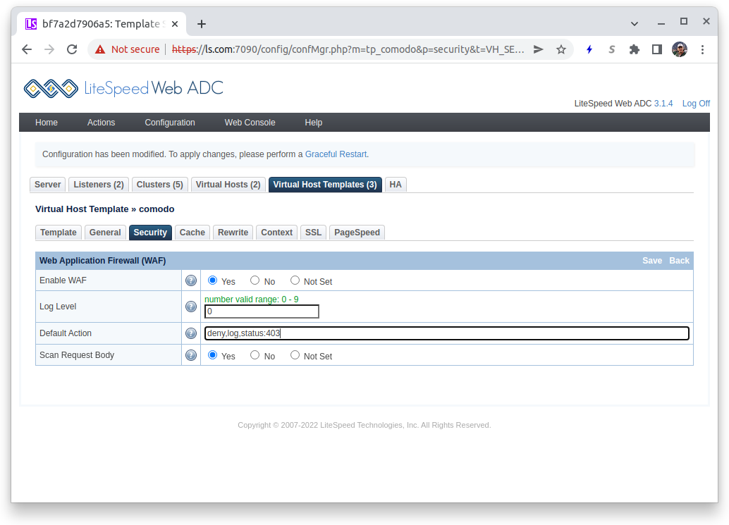The width and height of the screenshot is (729, 525).
Task: Click help icon for Default Action
Action: [x=190, y=333]
